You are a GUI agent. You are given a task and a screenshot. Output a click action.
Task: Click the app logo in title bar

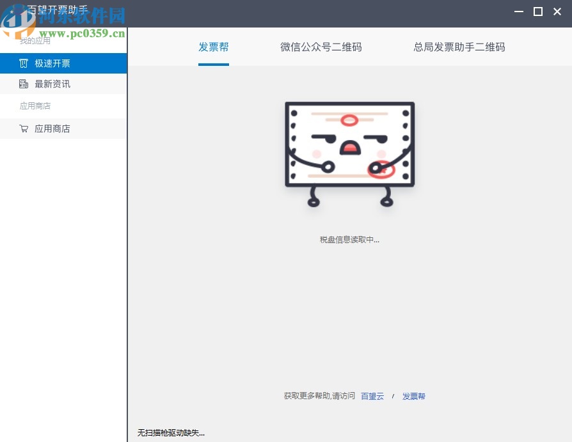[13, 12]
